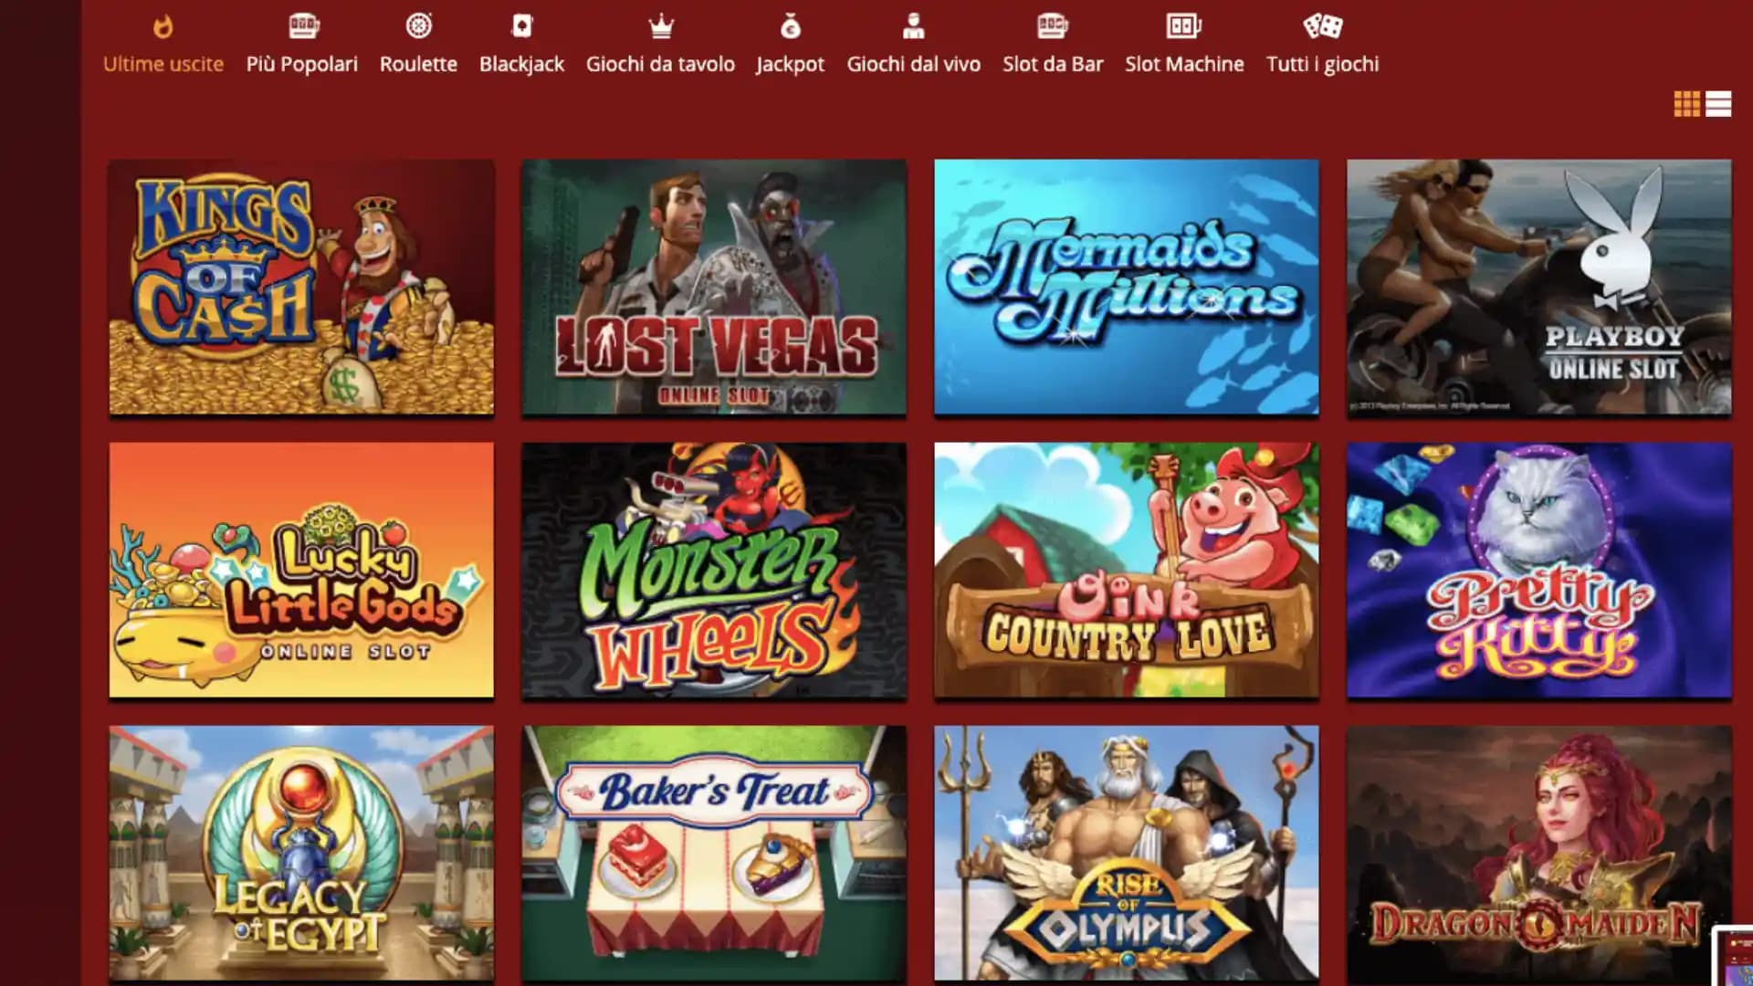The width and height of the screenshot is (1753, 986).
Task: Open the Slot Machine category
Action: pyautogui.click(x=1184, y=64)
